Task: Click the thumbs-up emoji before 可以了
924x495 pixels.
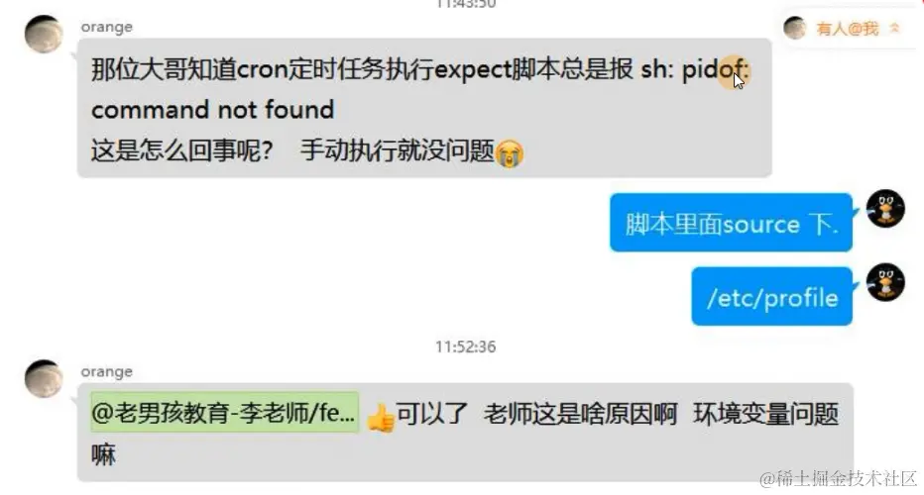Action: pyautogui.click(x=381, y=418)
